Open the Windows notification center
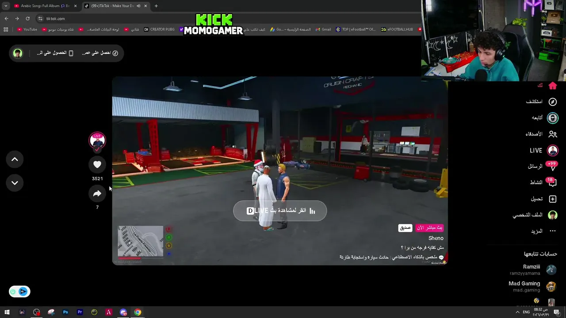The image size is (566, 318). tap(557, 312)
